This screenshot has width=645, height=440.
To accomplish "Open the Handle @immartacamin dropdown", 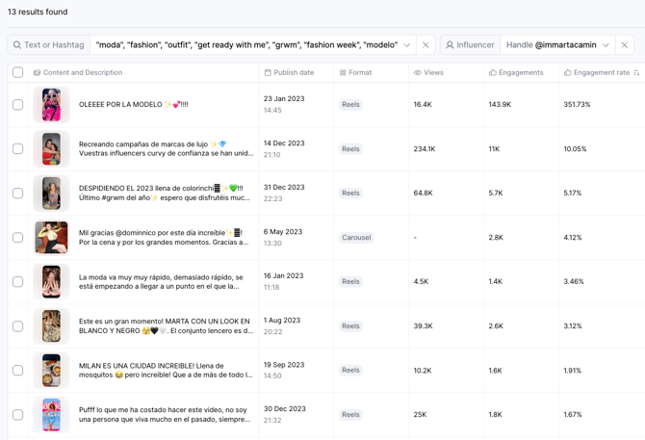I will click(x=558, y=45).
